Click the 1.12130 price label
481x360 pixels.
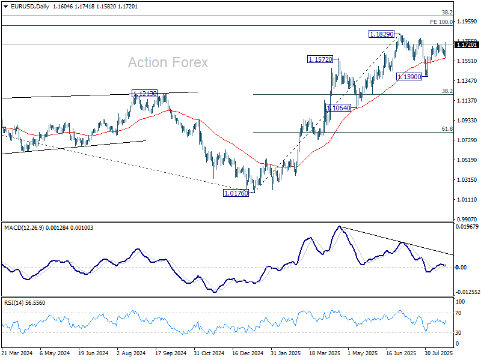pyautogui.click(x=144, y=94)
